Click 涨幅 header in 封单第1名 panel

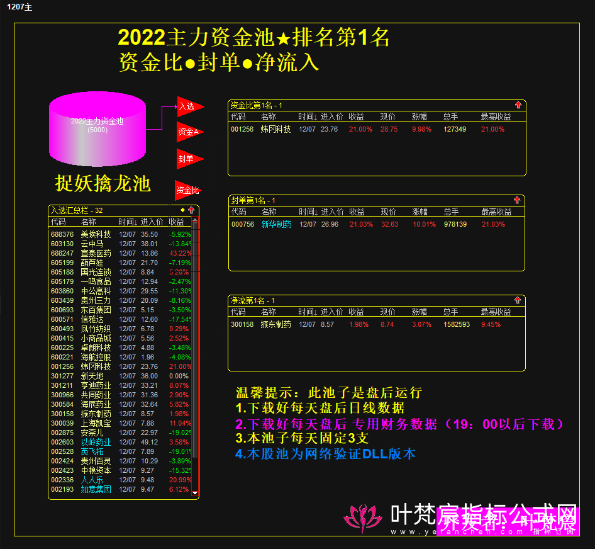click(420, 212)
